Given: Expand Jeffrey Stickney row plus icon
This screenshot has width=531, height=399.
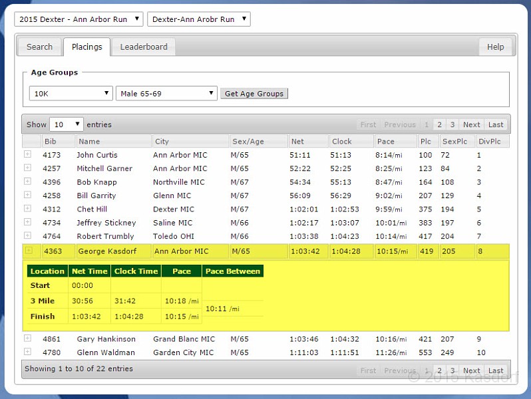Looking at the screenshot, I should pos(27,222).
